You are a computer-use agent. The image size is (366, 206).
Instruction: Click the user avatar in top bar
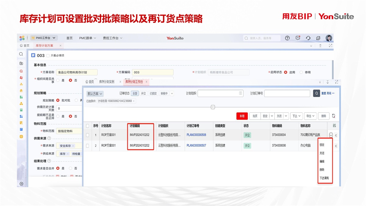[328, 38]
